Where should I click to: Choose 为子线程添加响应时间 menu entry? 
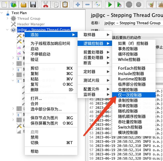pos(51,43)
